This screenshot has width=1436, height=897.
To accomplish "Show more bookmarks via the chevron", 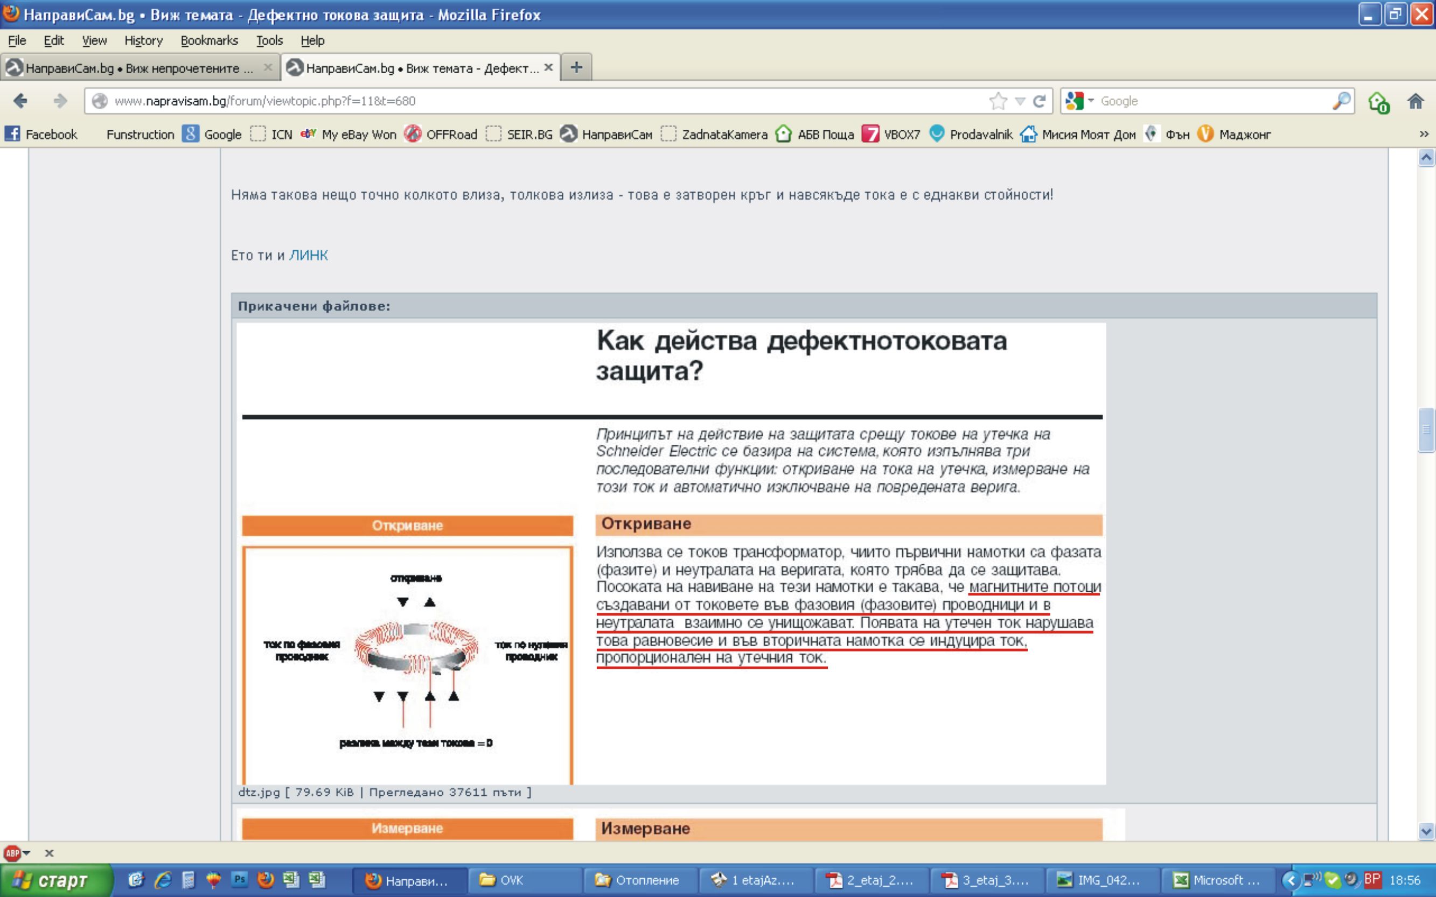I will coord(1423,135).
